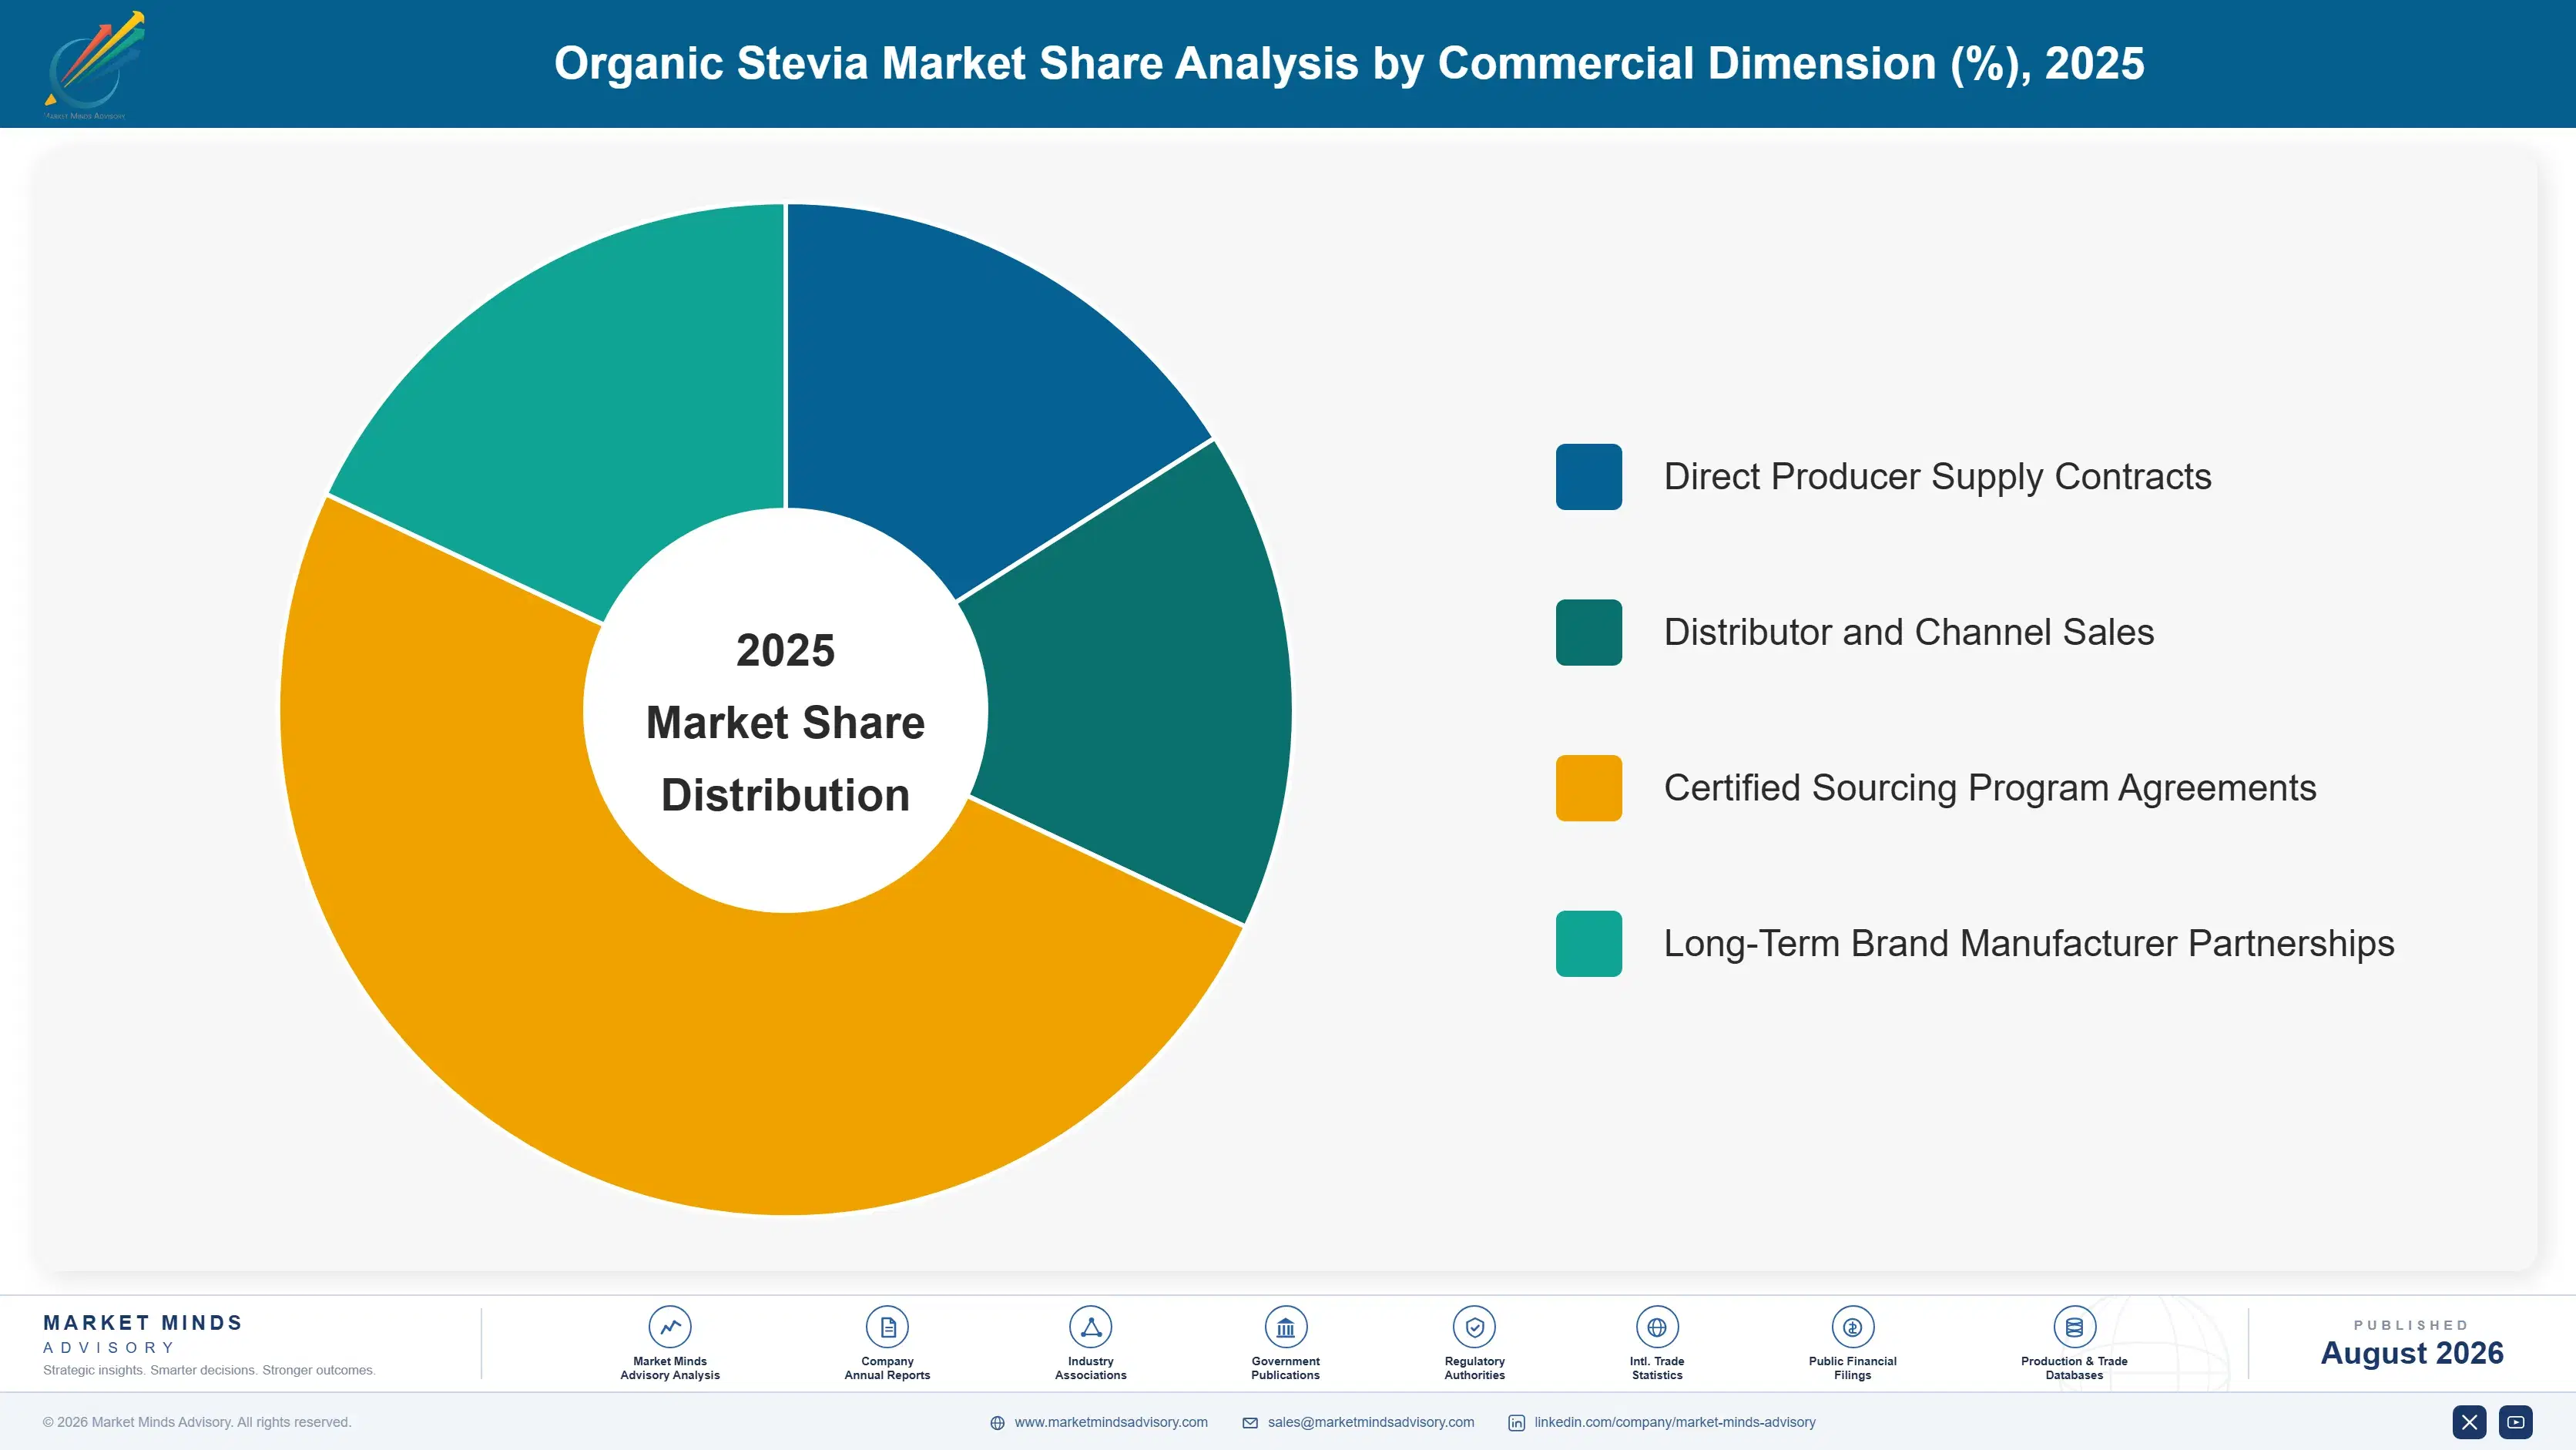Click the orange Certified Sourcing Program Agreements swatch
The width and height of the screenshot is (2576, 1450).
[x=1588, y=788]
